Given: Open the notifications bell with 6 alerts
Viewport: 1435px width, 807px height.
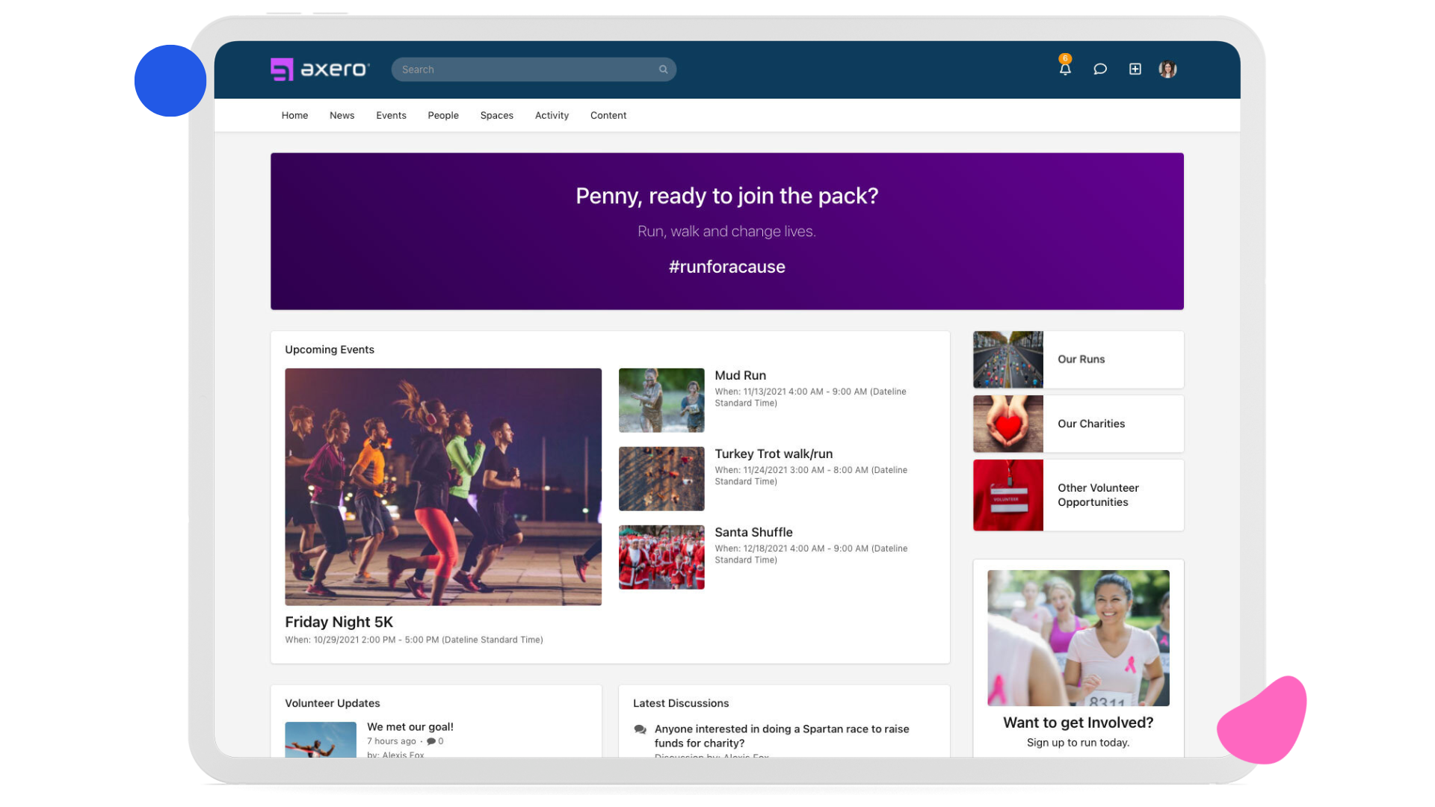Looking at the screenshot, I should [x=1064, y=69].
